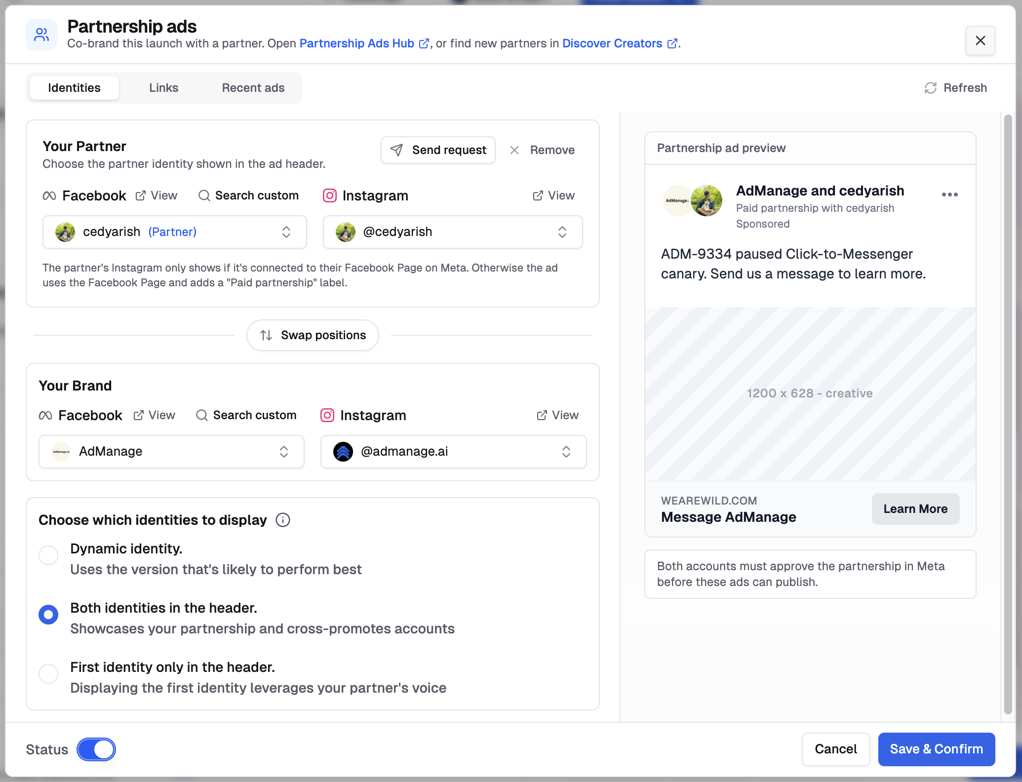
Task: Click the Meta logo in Your Partner
Action: point(49,196)
